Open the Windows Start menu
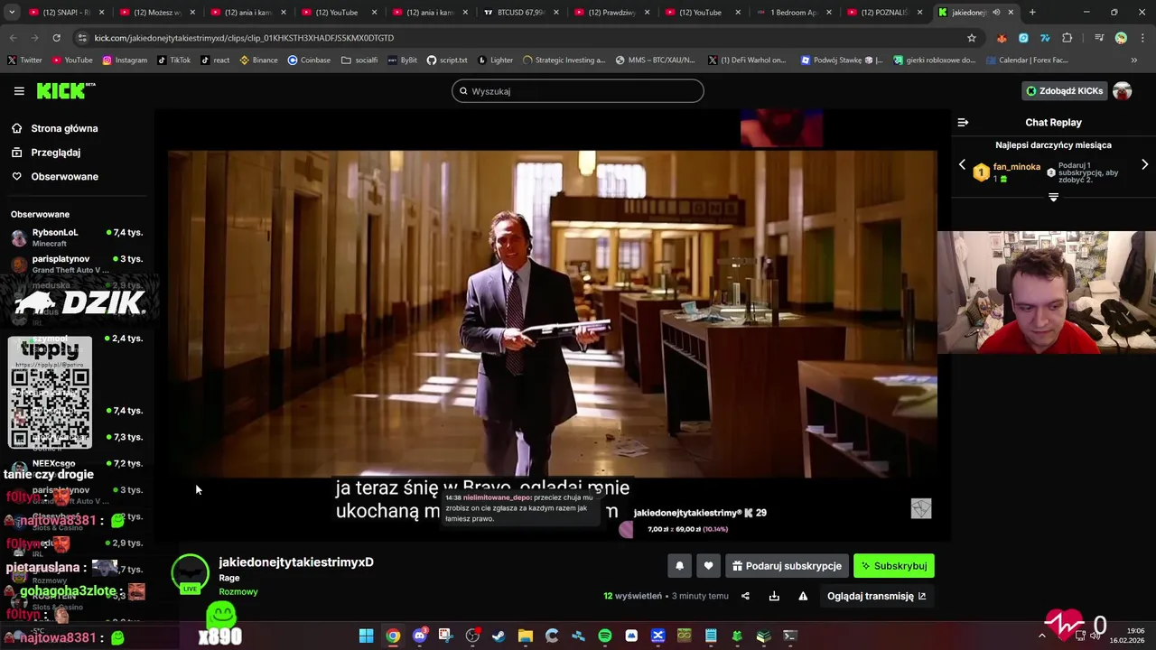 (366, 636)
